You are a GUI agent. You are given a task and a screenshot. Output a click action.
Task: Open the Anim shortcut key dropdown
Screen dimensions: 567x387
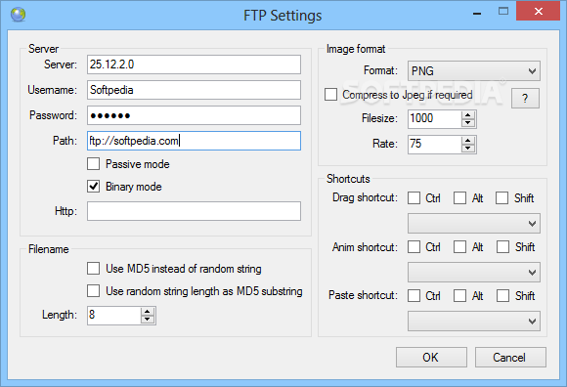474,272
